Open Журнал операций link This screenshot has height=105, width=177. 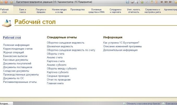14,52
